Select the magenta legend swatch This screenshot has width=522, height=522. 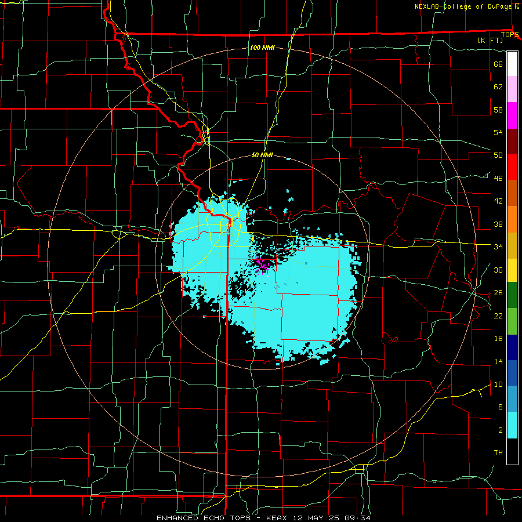[512, 115]
